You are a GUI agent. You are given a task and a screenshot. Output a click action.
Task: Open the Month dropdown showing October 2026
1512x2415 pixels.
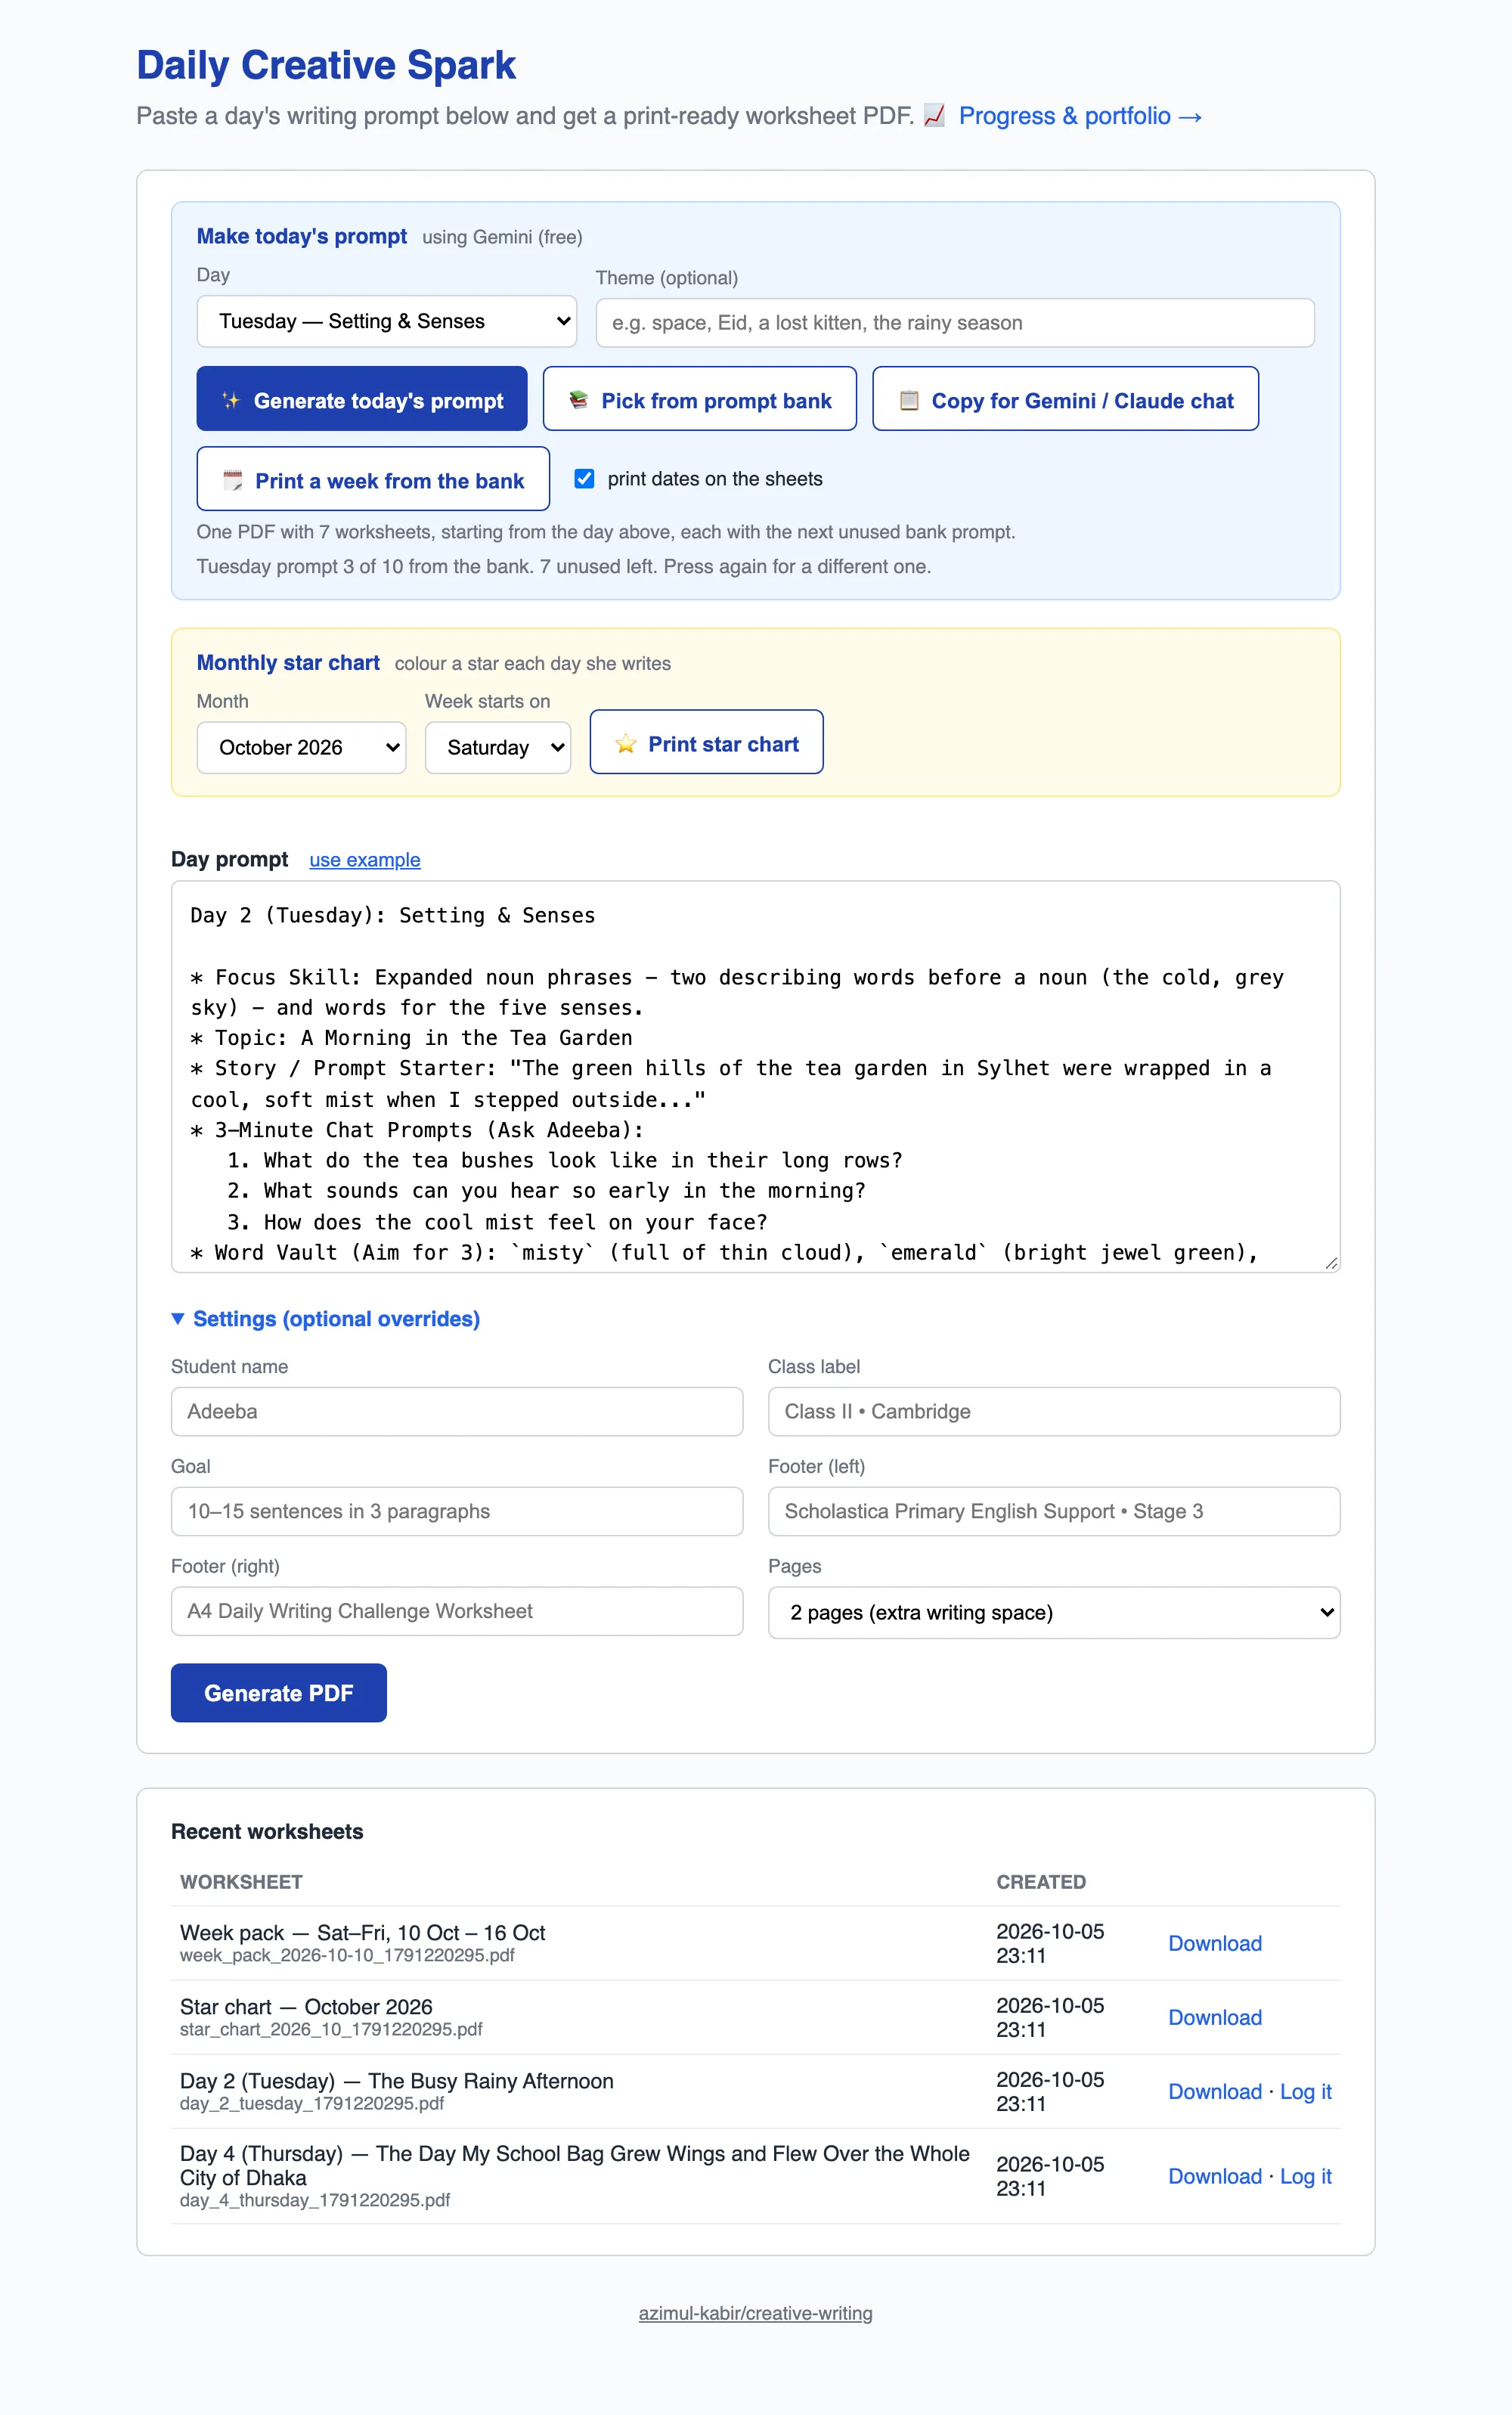(x=301, y=747)
